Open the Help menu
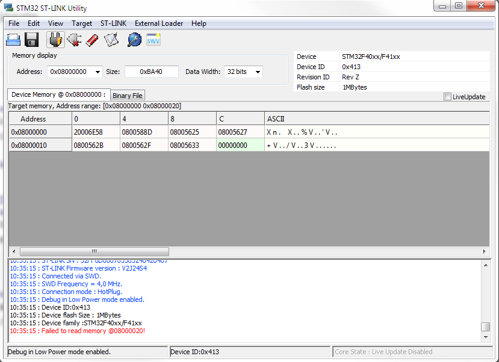Screen dimensions: 499x362 (199, 23)
